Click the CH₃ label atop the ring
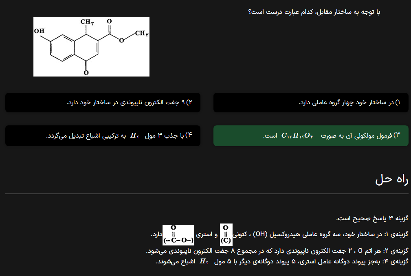 (x=87, y=22)
